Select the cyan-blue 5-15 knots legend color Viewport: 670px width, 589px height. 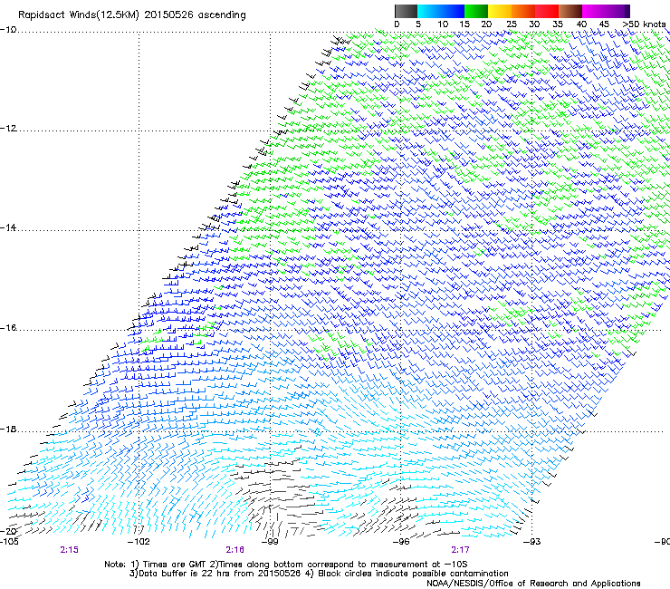441,11
